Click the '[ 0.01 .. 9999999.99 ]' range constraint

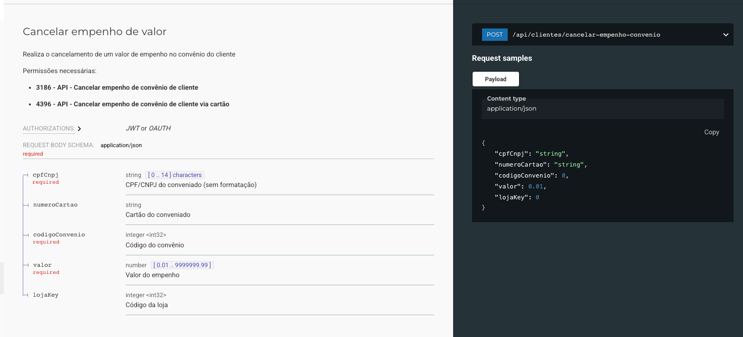tap(182, 265)
